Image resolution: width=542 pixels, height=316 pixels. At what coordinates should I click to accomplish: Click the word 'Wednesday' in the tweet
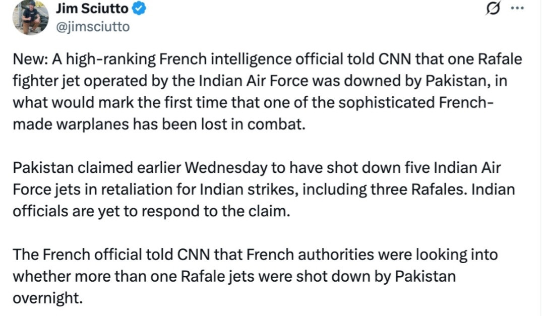click(226, 168)
